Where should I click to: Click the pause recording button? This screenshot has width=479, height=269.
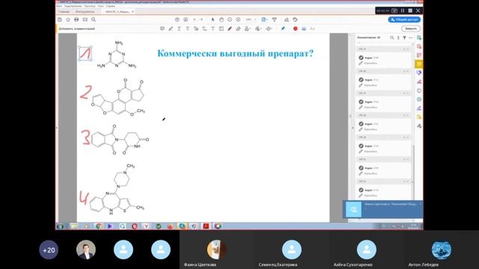[403, 10]
